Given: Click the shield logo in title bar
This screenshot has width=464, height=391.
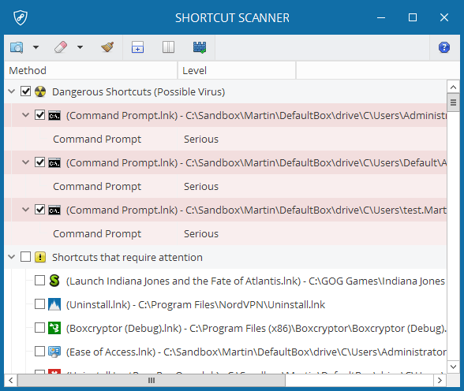Looking at the screenshot, I should click(21, 17).
